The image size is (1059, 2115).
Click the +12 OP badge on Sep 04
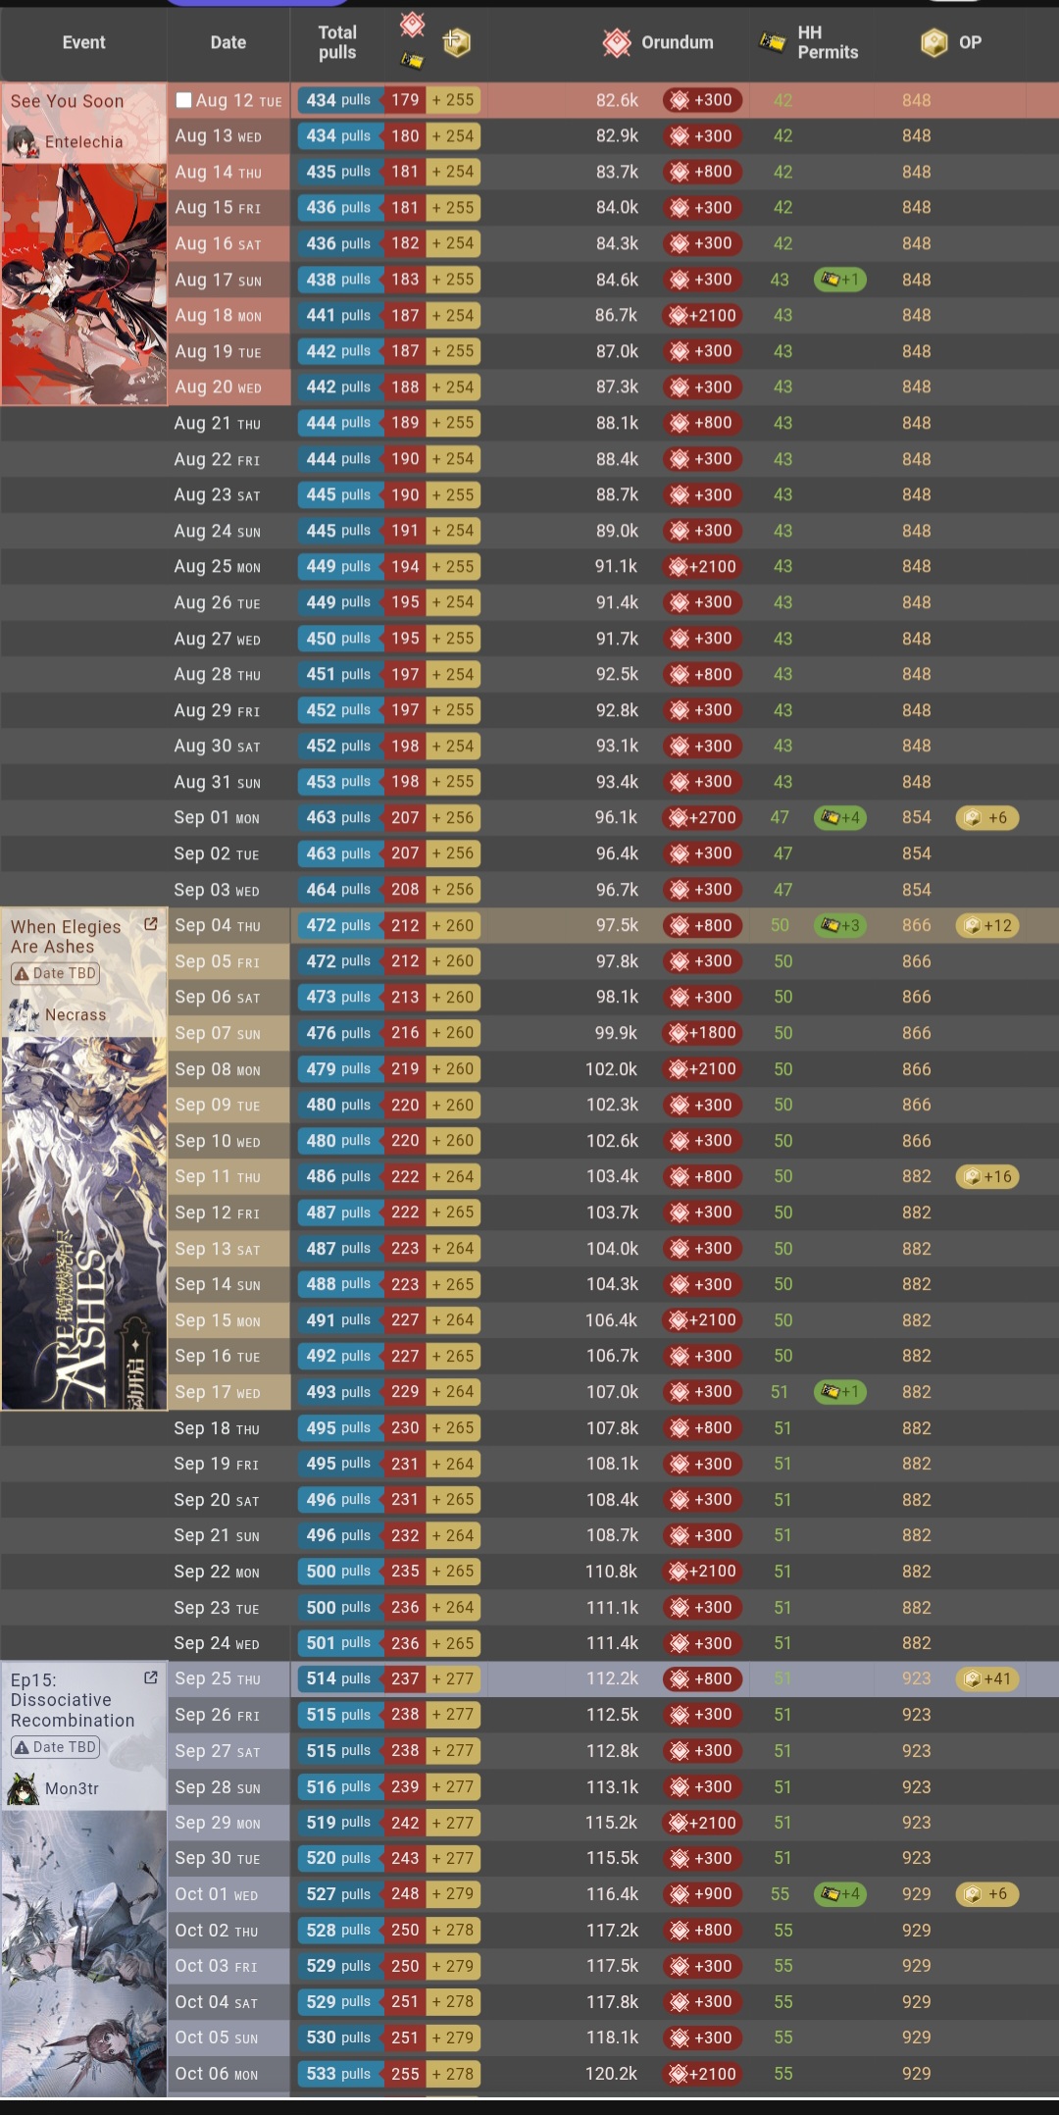pos(987,925)
